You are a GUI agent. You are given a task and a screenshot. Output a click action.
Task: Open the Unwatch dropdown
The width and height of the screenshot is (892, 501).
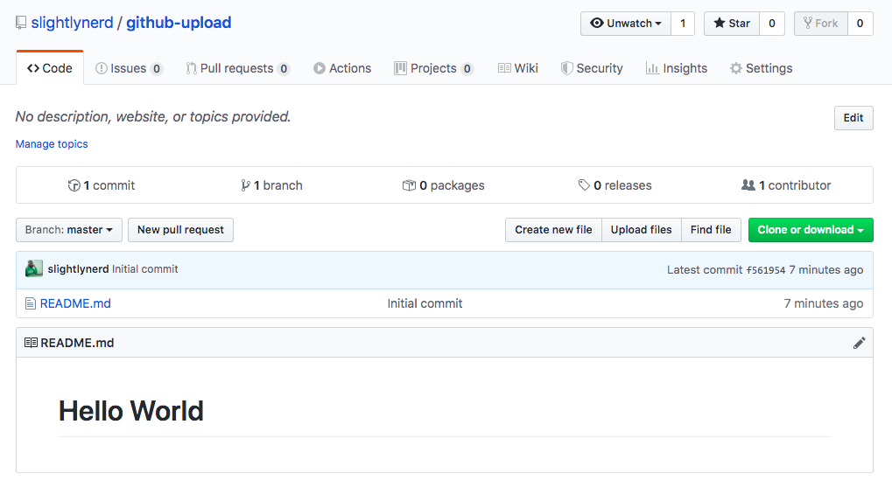[626, 24]
